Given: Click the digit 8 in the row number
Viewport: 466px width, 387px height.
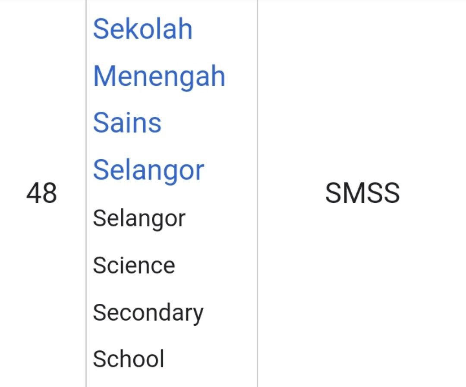Looking at the screenshot, I should pos(49,194).
